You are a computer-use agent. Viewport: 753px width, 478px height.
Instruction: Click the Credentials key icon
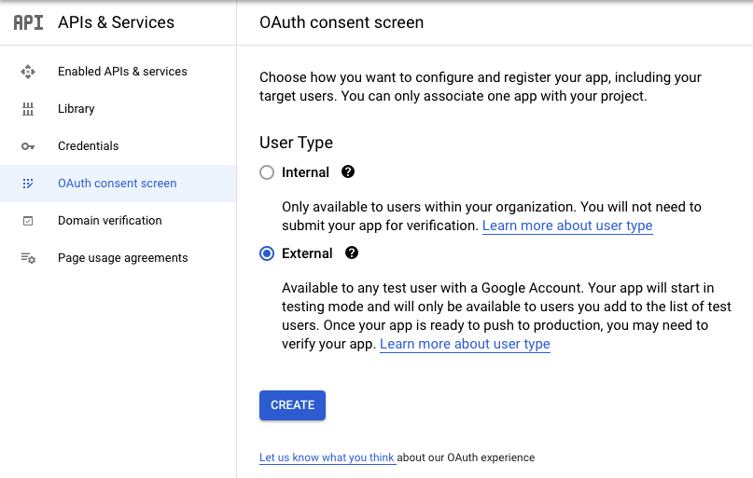(28, 146)
